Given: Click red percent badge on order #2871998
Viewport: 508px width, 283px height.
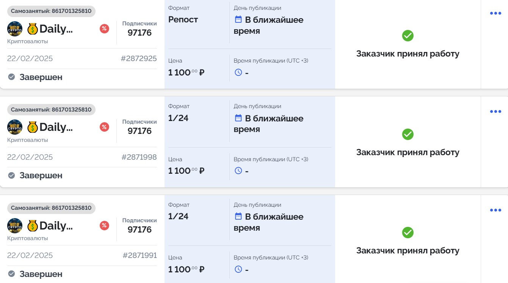Looking at the screenshot, I should (104, 127).
